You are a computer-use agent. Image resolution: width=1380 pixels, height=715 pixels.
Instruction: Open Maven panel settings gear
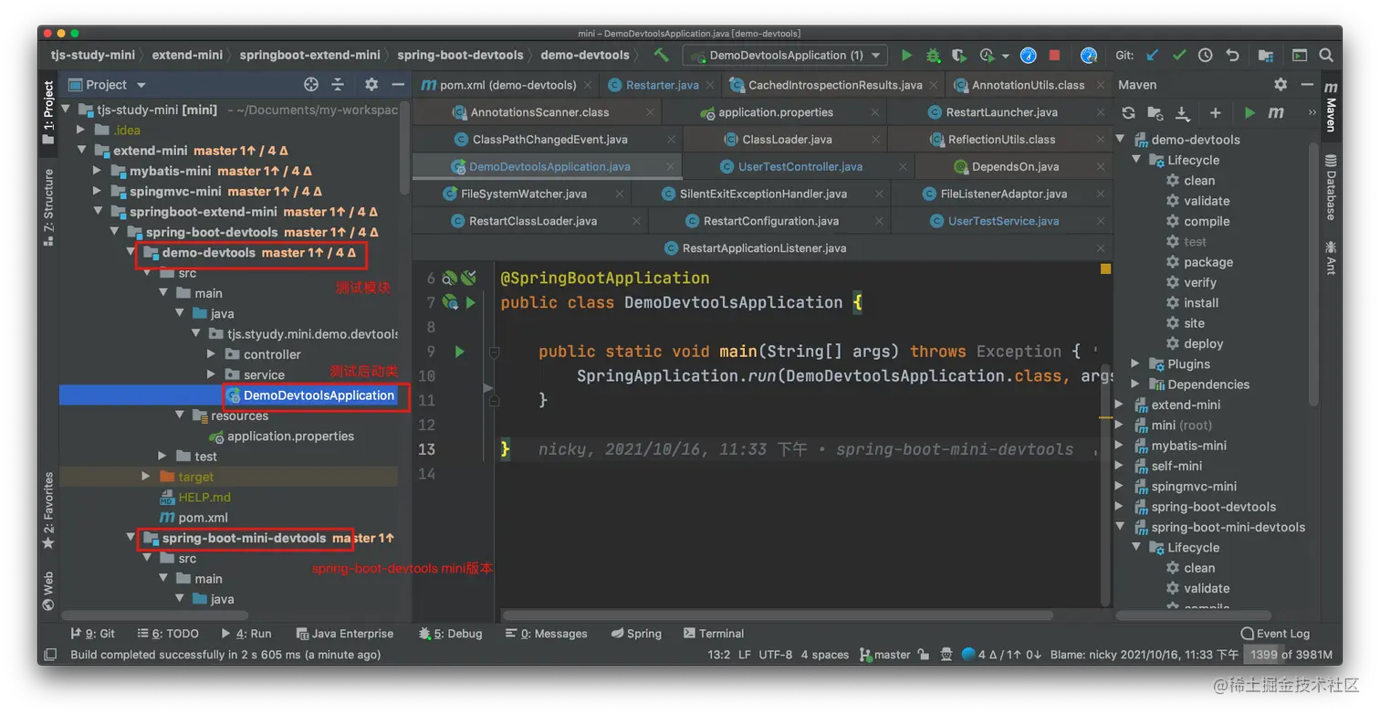1281,85
